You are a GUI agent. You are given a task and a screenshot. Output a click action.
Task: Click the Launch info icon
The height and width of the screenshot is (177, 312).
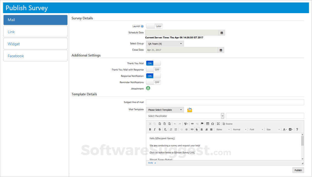[142, 26]
